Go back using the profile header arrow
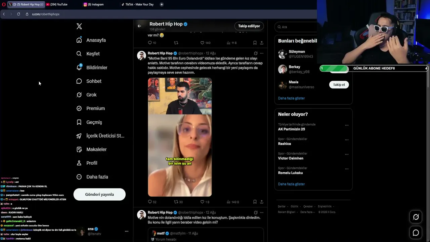This screenshot has height=242, width=430. click(x=139, y=26)
